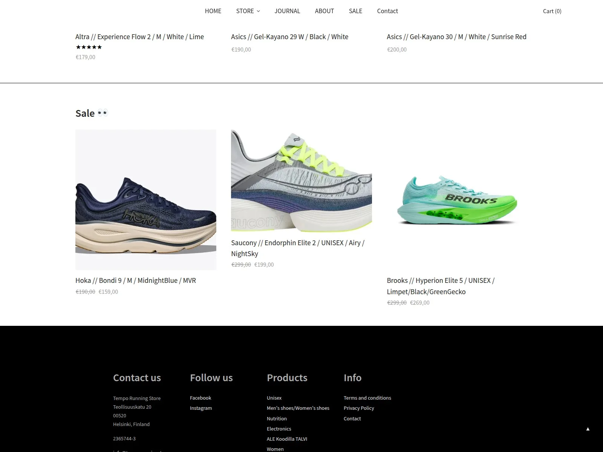The width and height of the screenshot is (603, 452).
Task: Open Hoka Bondi 9 MidnightBlue product title
Action: 136,280
